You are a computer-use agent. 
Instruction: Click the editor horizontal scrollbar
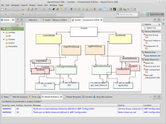pos(90,92)
